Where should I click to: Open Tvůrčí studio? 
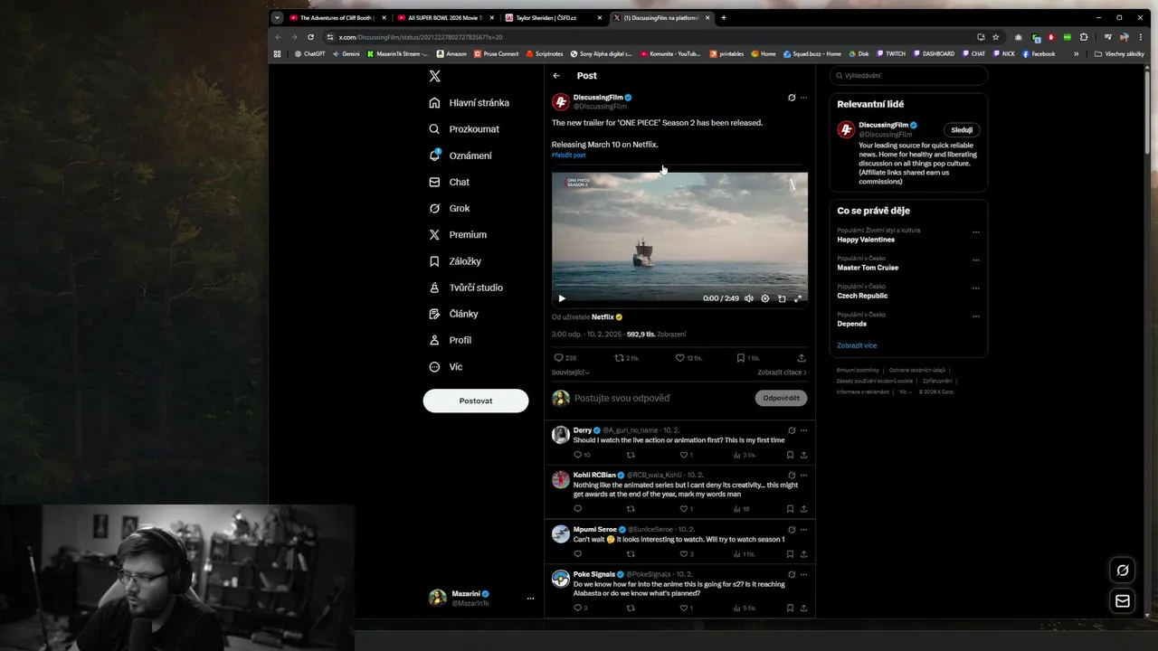[x=466, y=288]
